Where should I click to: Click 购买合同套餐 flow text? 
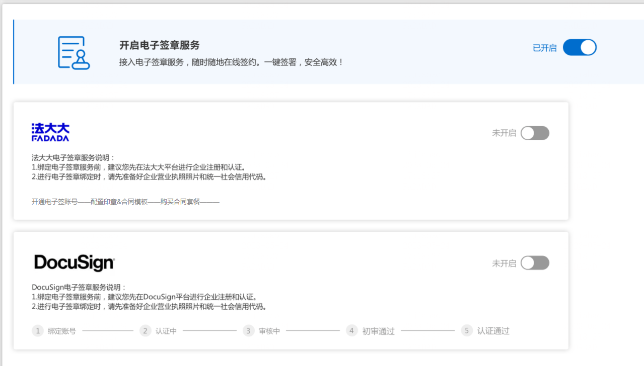click(x=180, y=202)
